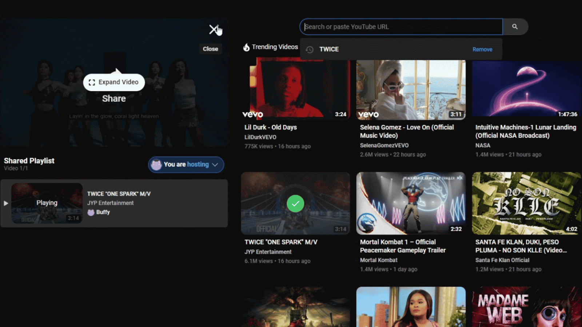Click the play arrow beside playlist item

6,203
